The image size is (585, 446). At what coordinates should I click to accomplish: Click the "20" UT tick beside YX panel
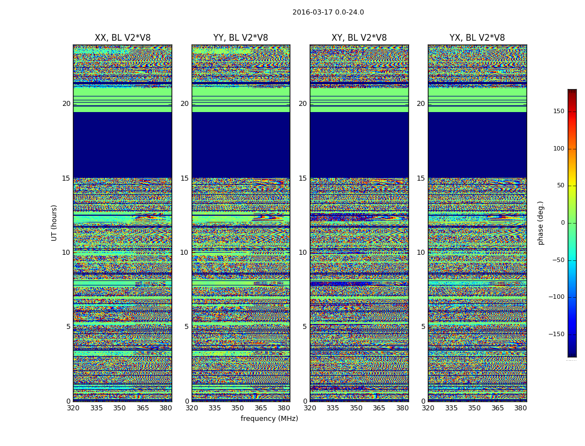(x=421, y=104)
